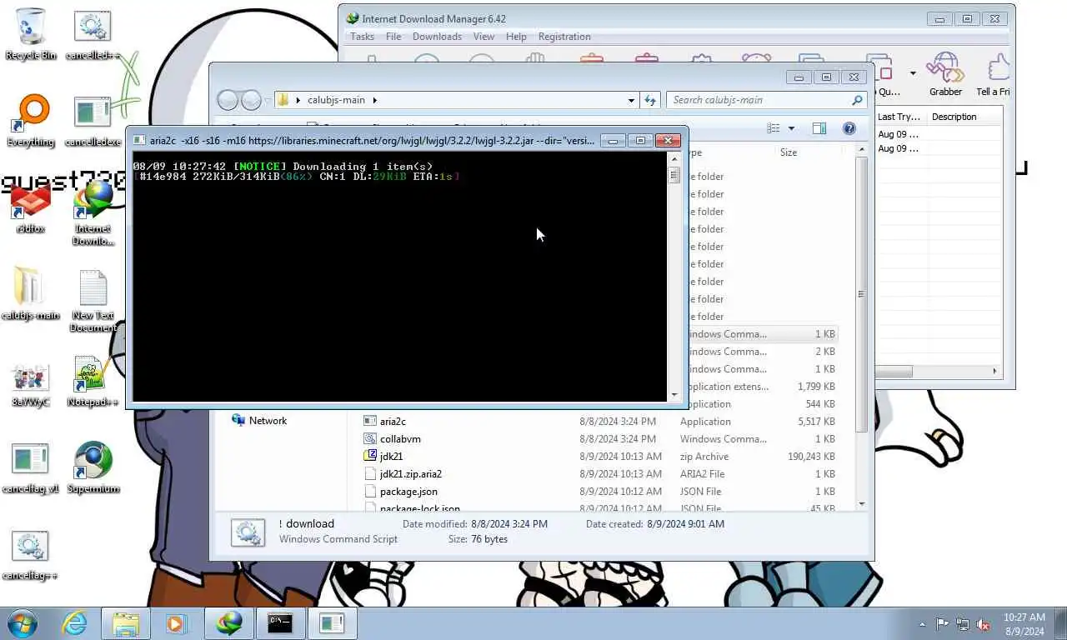1067x640 pixels.
Task: Open the Downloads menu in IDM
Action: [437, 37]
